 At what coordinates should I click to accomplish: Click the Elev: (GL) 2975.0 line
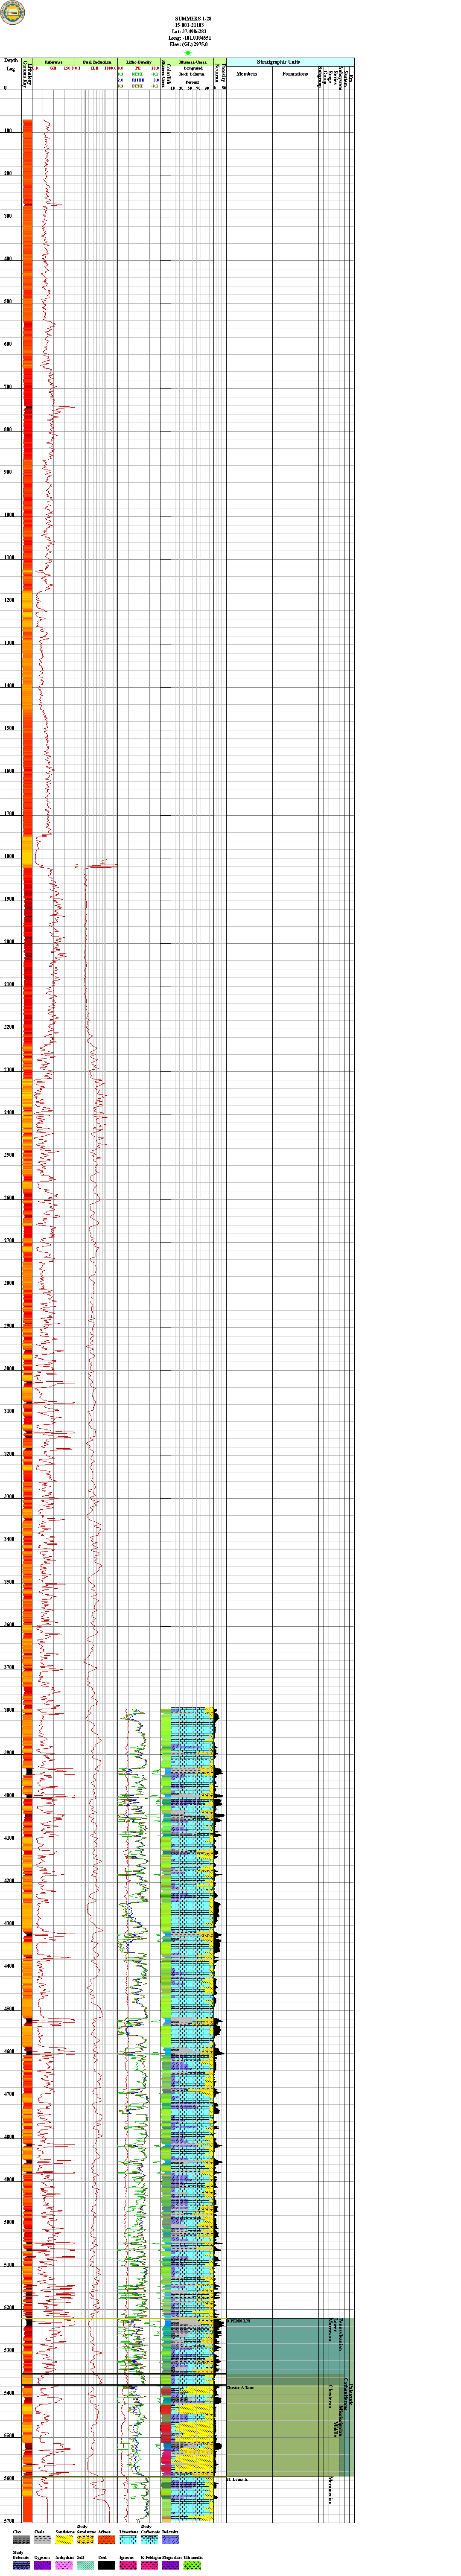coord(190,44)
